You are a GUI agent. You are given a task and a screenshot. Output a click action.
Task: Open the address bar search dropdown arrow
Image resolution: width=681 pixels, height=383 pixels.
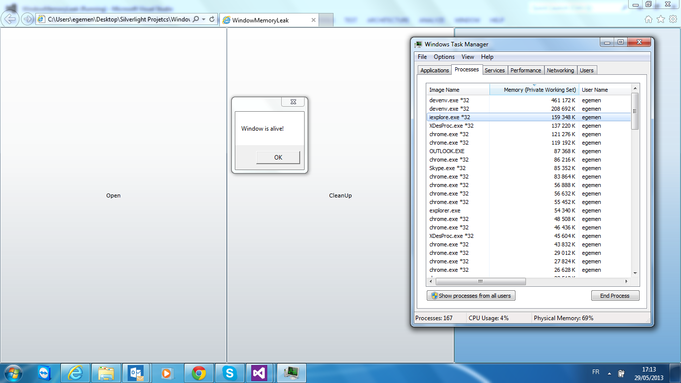coord(203,19)
